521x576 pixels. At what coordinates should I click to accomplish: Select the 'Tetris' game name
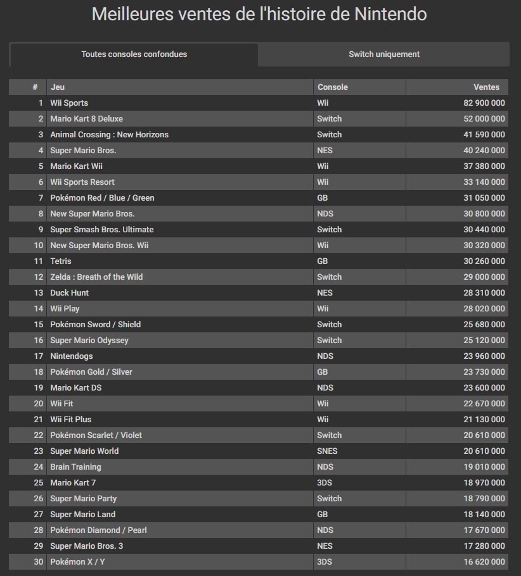[61, 261]
